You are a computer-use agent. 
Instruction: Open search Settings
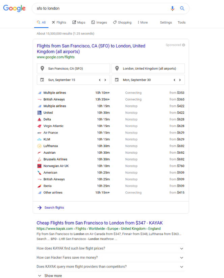pos(166,23)
